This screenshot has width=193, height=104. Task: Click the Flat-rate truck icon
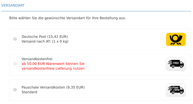point(176,90)
